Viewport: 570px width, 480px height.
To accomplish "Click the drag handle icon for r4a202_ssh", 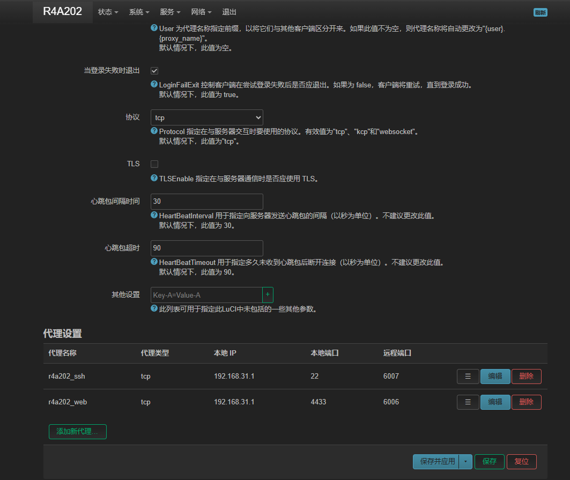I will click(x=468, y=376).
